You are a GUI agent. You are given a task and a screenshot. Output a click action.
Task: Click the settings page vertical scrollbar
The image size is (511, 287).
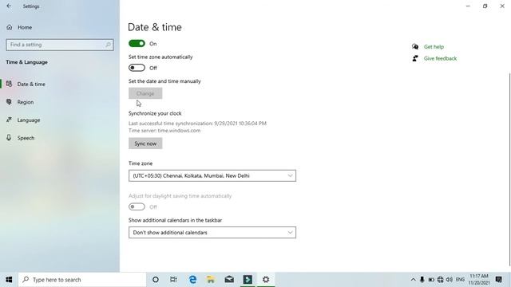(509, 169)
